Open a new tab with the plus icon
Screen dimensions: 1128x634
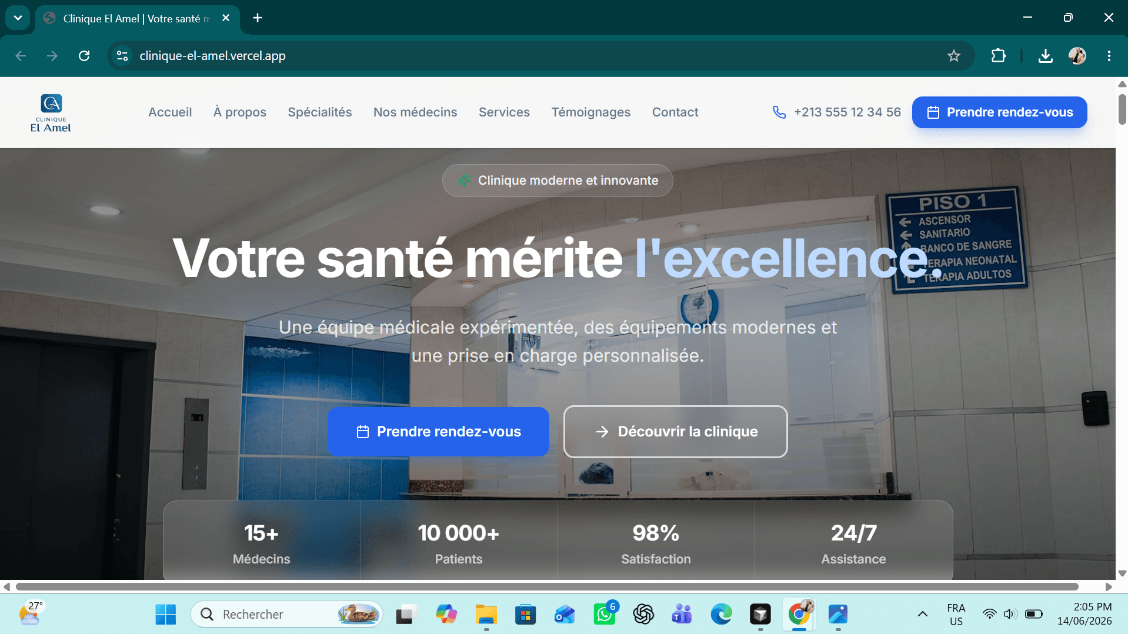coord(258,18)
